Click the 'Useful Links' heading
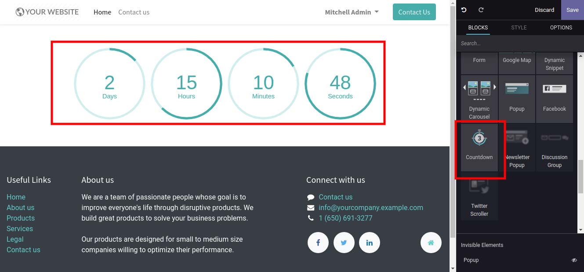The image size is (584, 272). [29, 180]
